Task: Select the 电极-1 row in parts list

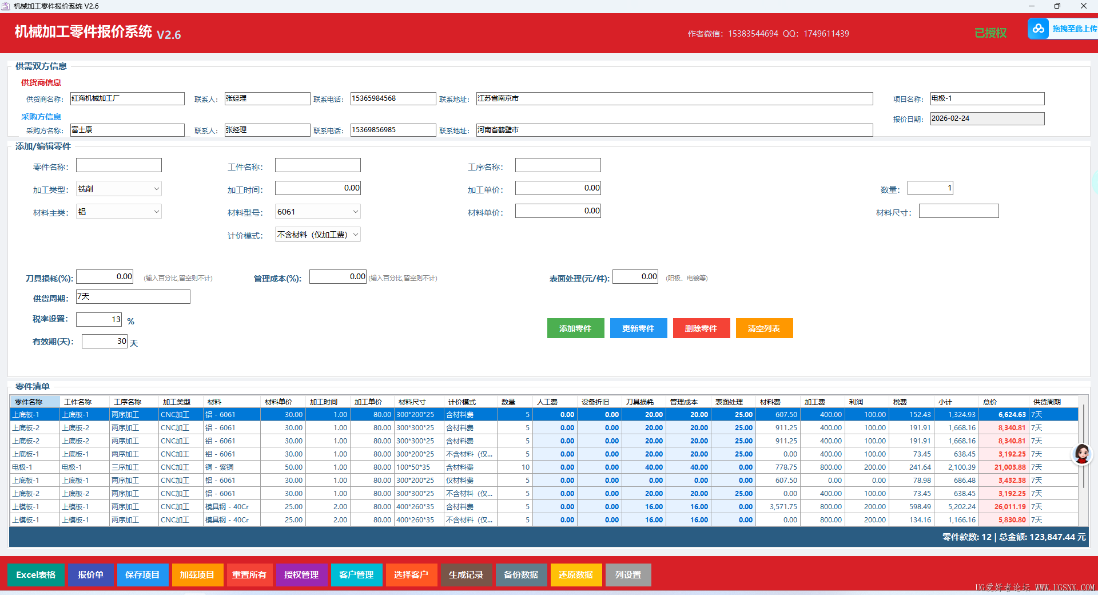Action: (34, 467)
